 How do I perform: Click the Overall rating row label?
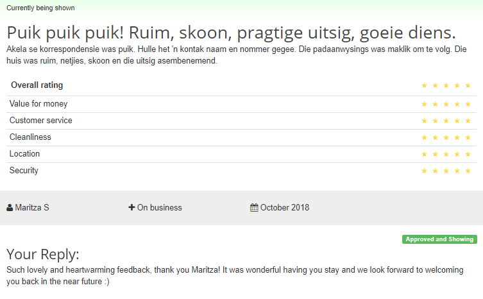point(37,85)
